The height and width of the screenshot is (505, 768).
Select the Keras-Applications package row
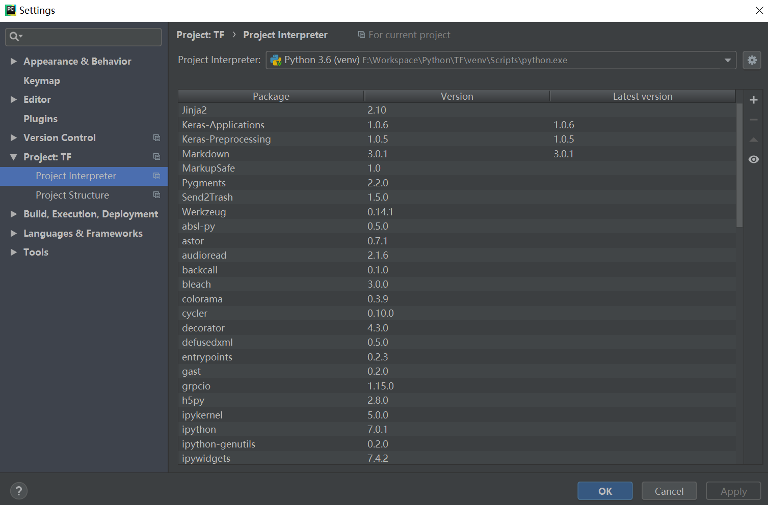[457, 125]
